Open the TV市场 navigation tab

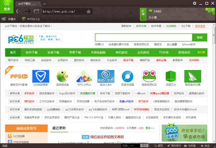pyautogui.click(x=164, y=52)
